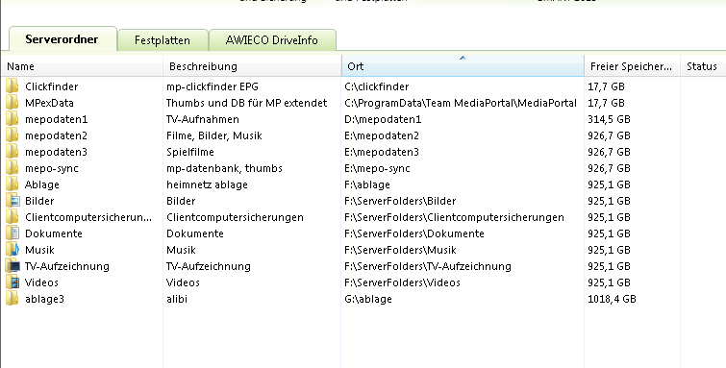This screenshot has height=368, width=726.
Task: Select the MPexData row name
Action: [x=49, y=103]
